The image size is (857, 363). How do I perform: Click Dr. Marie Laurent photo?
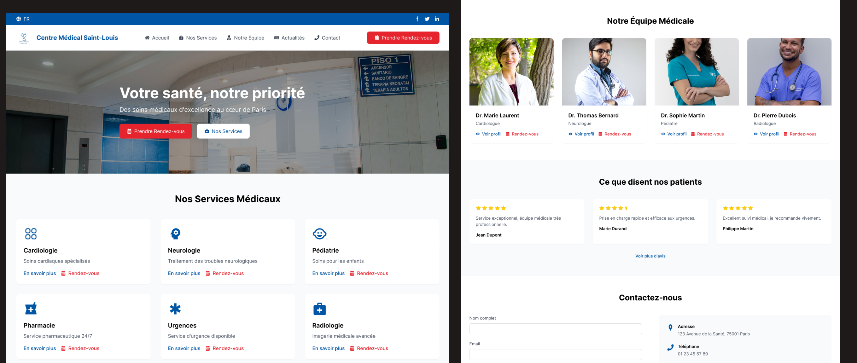[x=511, y=72]
